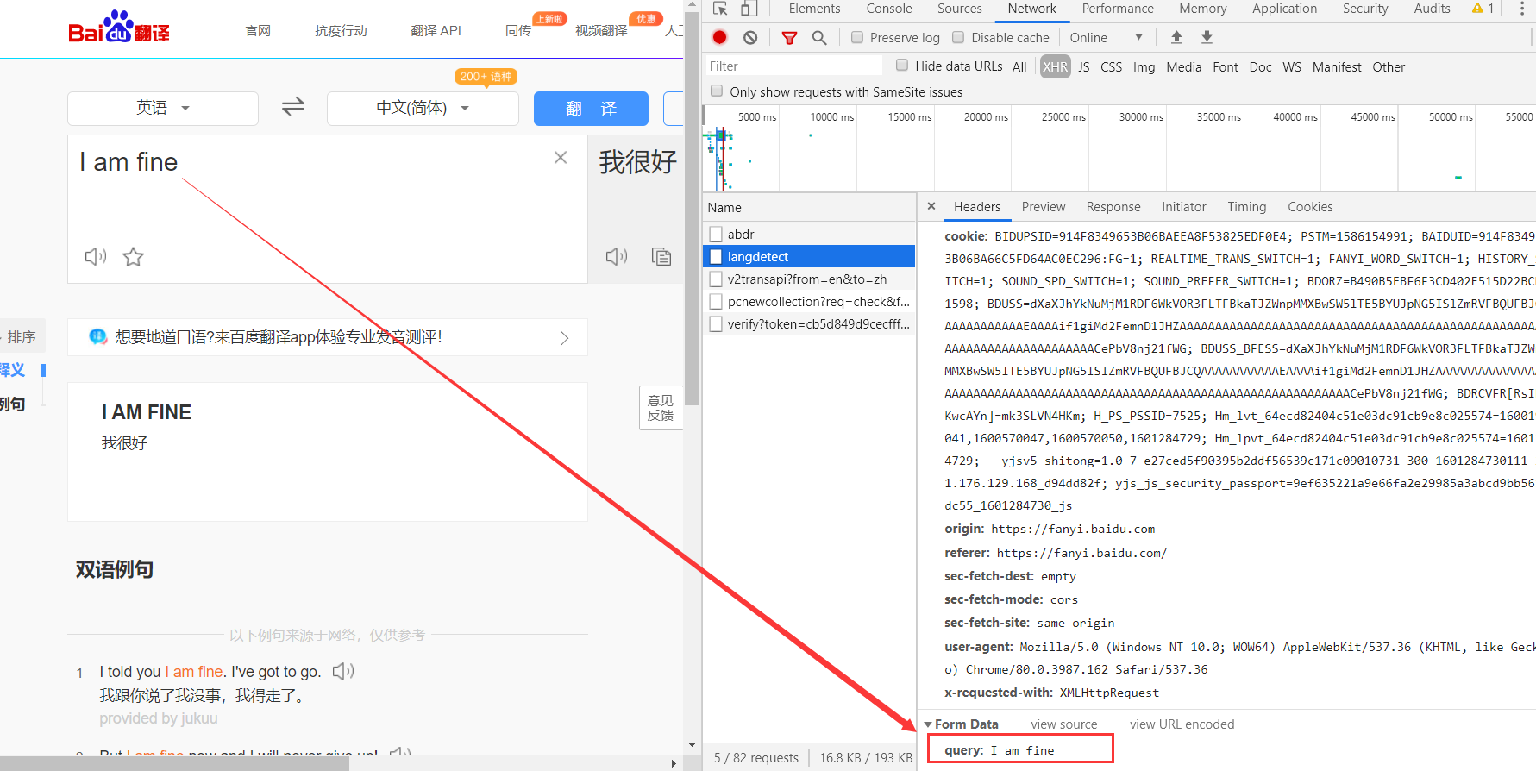Check Only show requests with SameSite issues

pos(717,91)
